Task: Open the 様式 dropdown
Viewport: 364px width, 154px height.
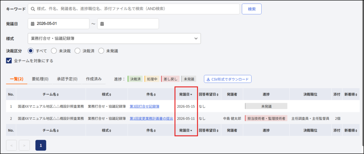Action: tap(114, 38)
